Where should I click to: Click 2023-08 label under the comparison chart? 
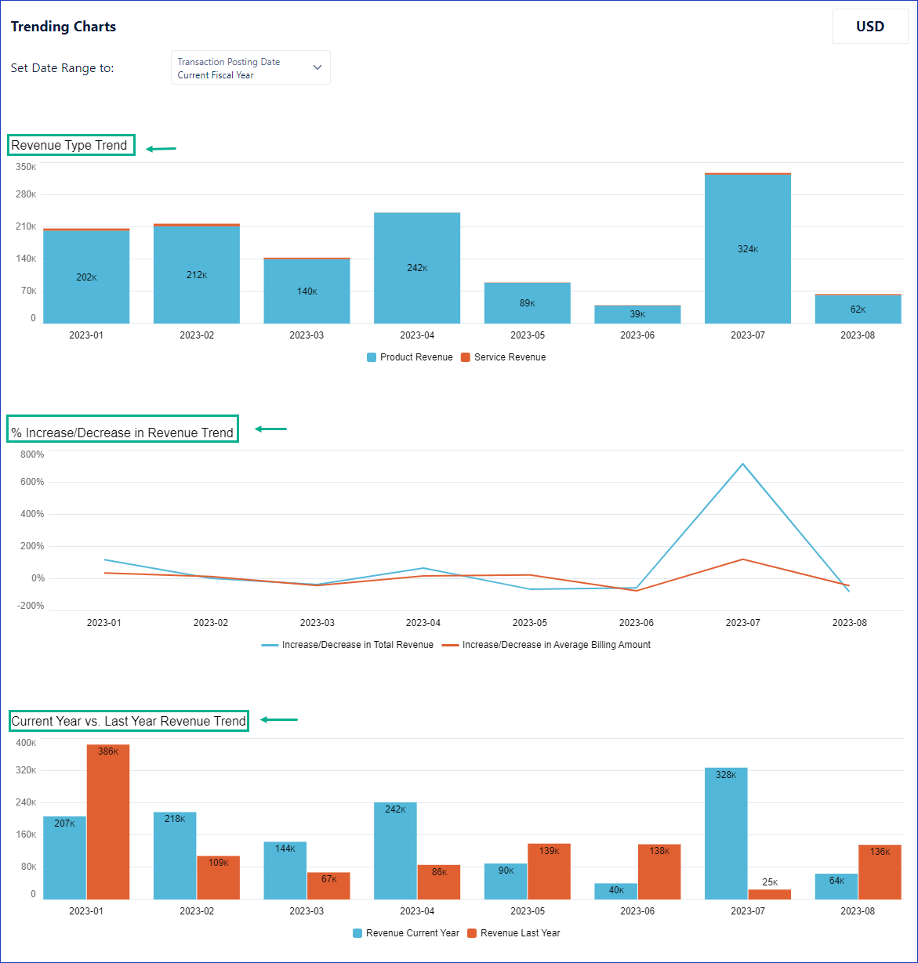tap(858, 911)
